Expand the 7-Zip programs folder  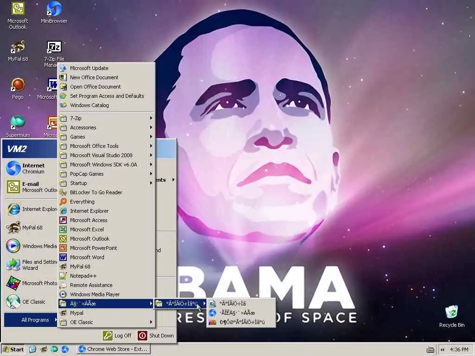(x=106, y=118)
